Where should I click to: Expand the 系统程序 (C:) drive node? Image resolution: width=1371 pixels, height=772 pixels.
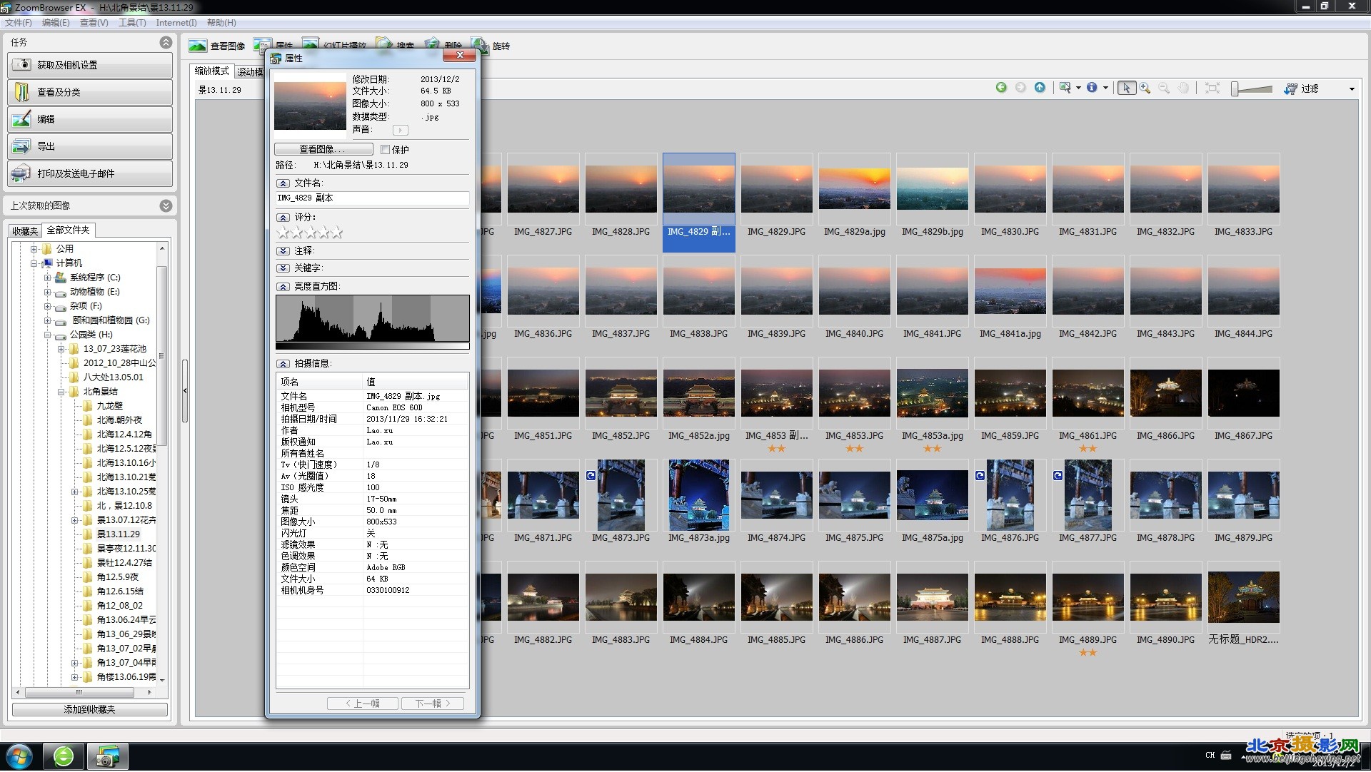[47, 278]
